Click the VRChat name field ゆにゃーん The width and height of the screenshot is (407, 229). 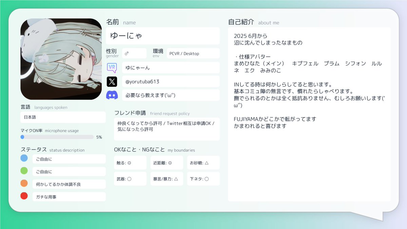click(171, 68)
